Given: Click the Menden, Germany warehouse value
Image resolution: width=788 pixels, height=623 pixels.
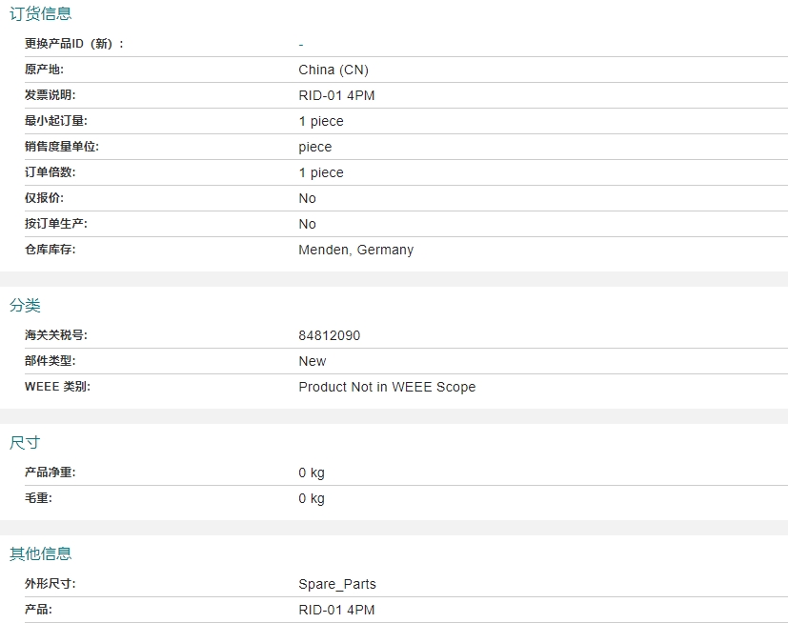Looking at the screenshot, I should [x=355, y=250].
